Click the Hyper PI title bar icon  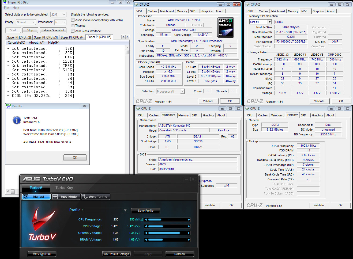[5, 2]
